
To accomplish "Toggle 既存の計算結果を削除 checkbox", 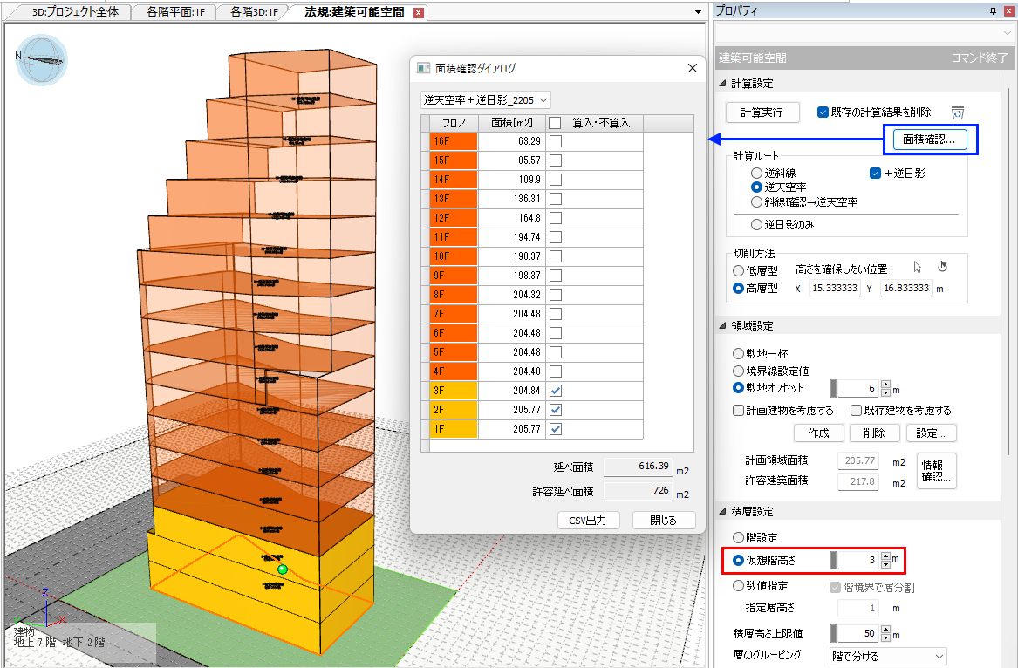I will [823, 112].
